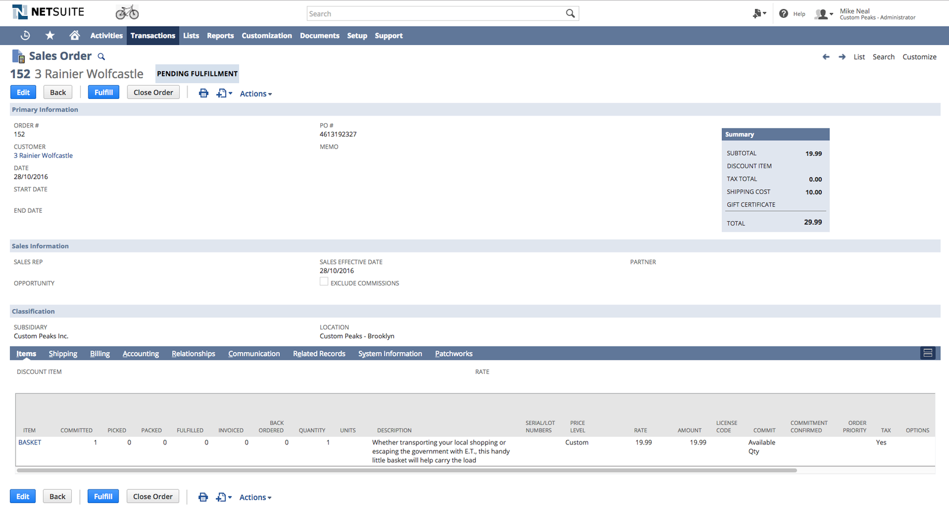
Task: Go to next record with right arrow
Action: point(842,57)
